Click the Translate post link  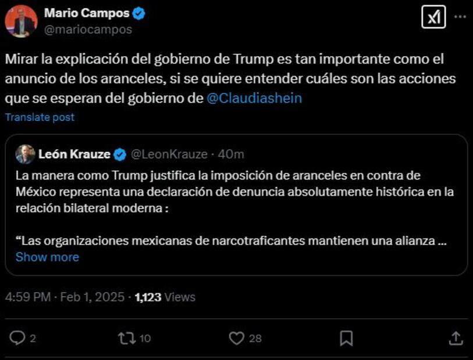point(40,117)
